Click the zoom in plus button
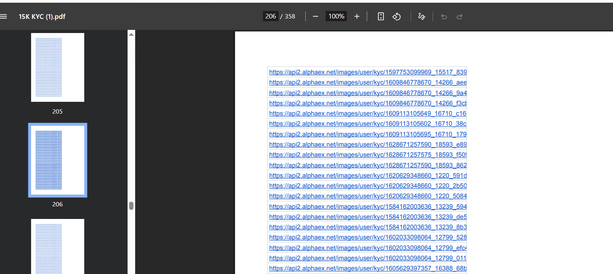The width and height of the screenshot is (613, 274). pos(357,17)
